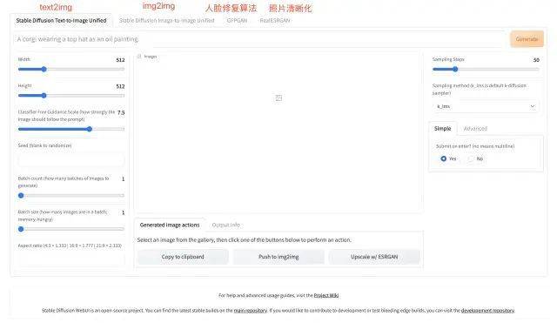Open the Output Info tab
The image size is (557, 323).
(x=226, y=225)
